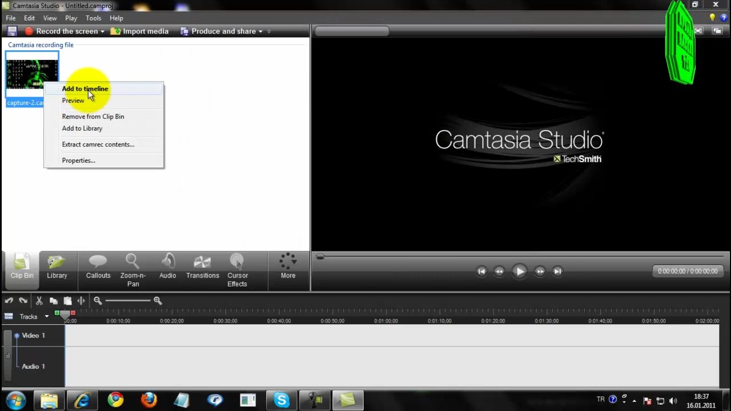Click Extract camrec contents option

tap(104, 144)
